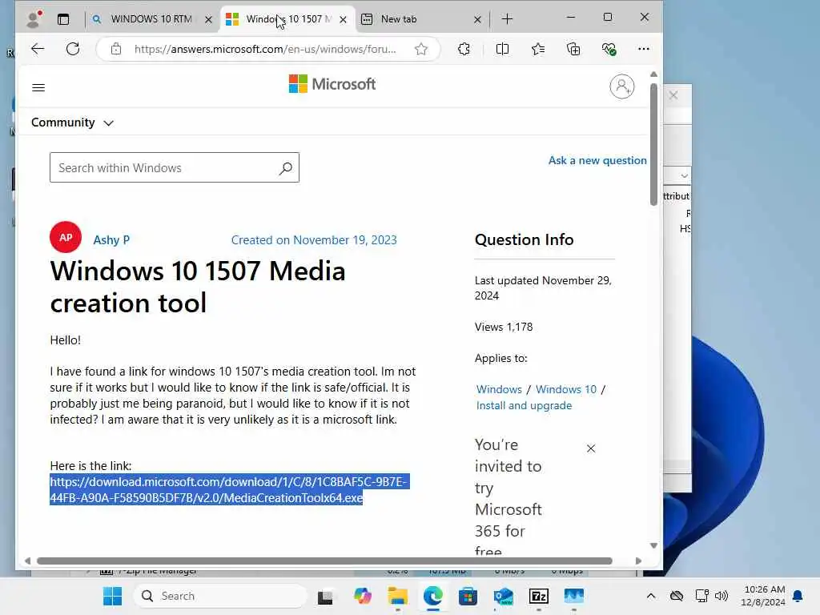Click the taskbar Search box
820x615 pixels.
click(220, 596)
